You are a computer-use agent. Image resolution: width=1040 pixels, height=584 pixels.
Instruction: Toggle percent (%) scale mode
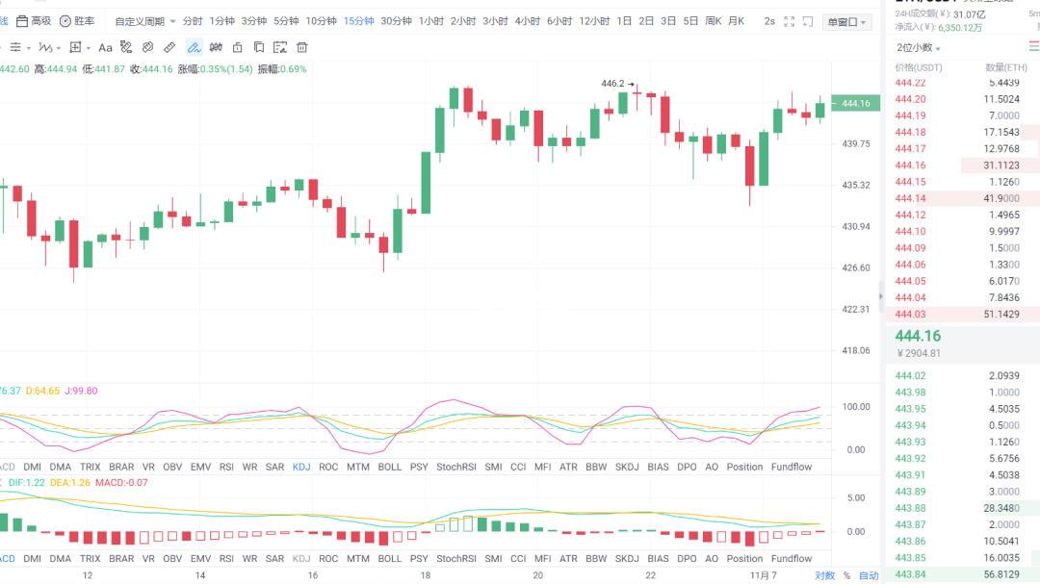[x=846, y=575]
